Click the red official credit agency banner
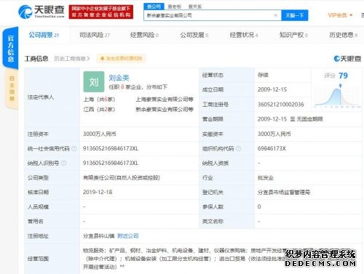Screen dimensions: 364x274 (101, 12)
